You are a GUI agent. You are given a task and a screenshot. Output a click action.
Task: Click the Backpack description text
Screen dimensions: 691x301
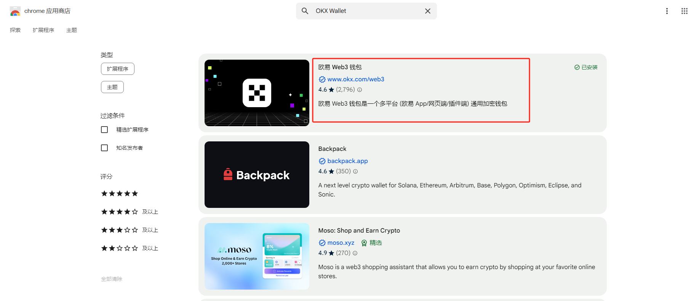point(450,190)
